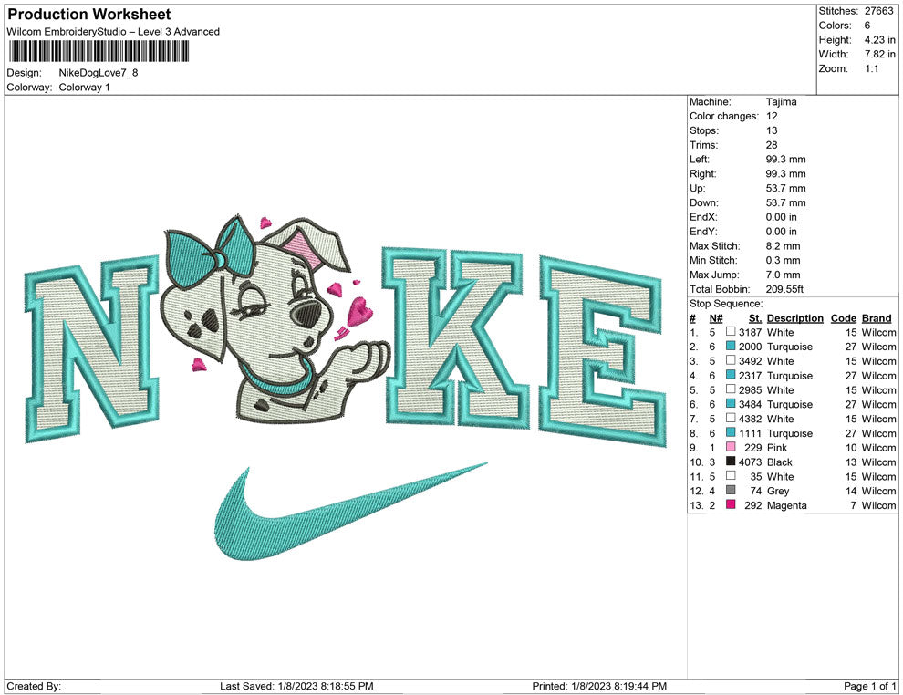Screen dimensions: 903x695
Task: Click the Height value 4.23 in
Action: 879,40
